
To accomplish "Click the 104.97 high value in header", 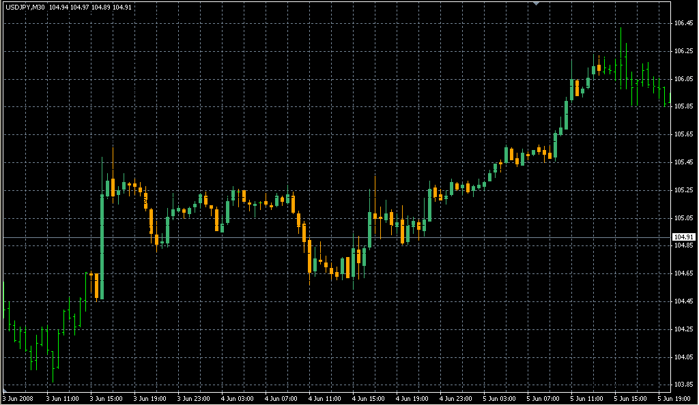I will point(80,7).
